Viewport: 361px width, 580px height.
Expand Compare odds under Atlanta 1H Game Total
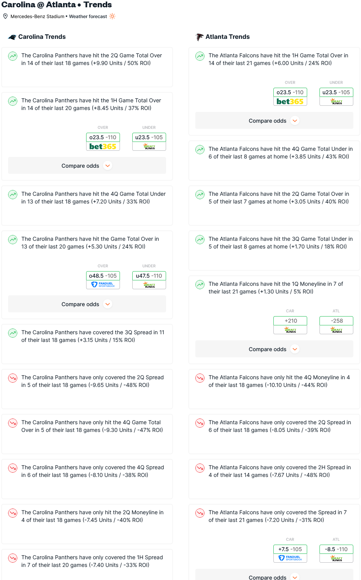point(274,121)
